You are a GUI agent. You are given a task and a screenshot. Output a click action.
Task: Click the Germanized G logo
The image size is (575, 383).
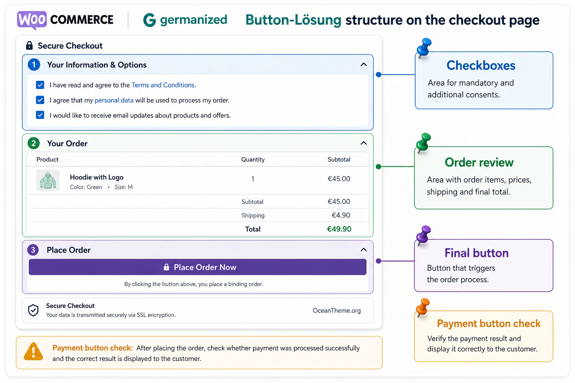(149, 20)
